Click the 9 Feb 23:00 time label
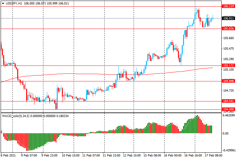 click(49, 155)
